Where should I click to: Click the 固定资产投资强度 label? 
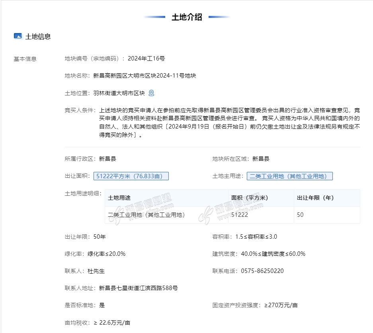click(237, 305)
